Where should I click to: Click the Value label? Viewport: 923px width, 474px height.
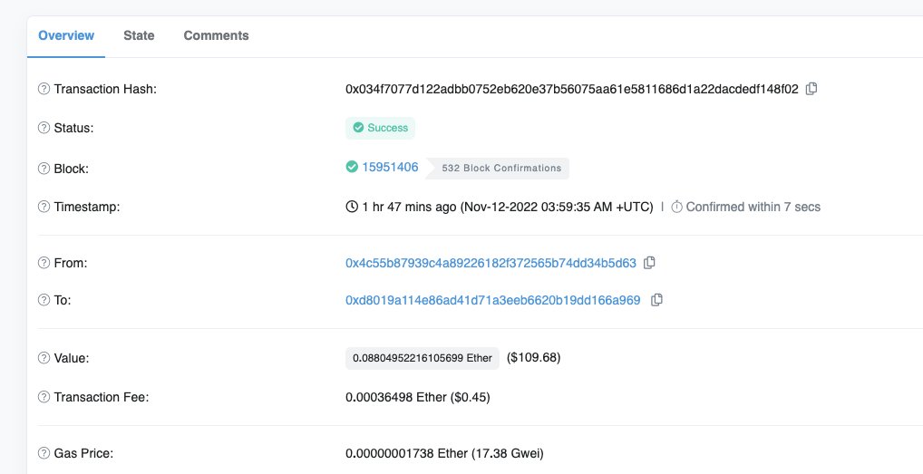pyautogui.click(x=72, y=358)
